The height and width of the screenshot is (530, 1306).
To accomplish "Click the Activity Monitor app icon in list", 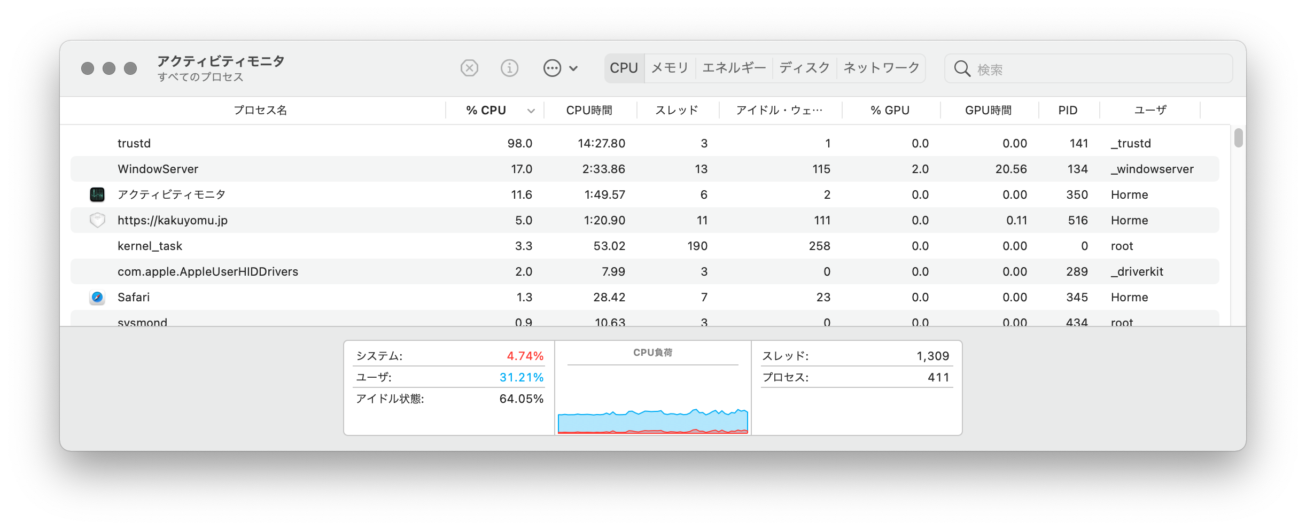I will (x=97, y=194).
